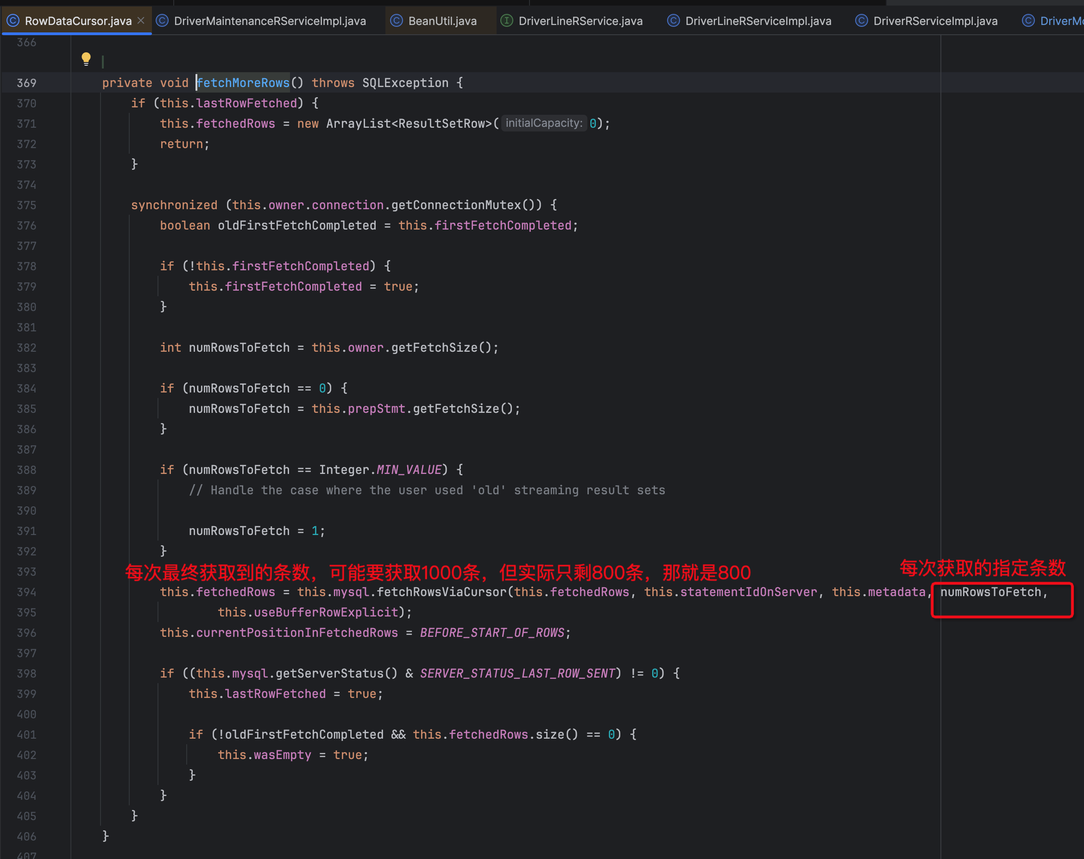The height and width of the screenshot is (859, 1084).
Task: Click the RowDataCursor.java class icon
Action: pos(13,21)
